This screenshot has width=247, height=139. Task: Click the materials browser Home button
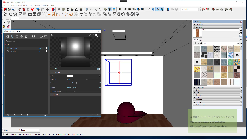(201, 43)
